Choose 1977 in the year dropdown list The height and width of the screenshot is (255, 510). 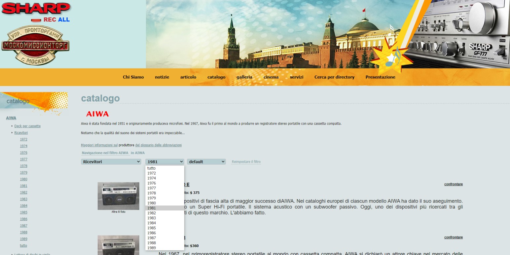pyautogui.click(x=165, y=188)
